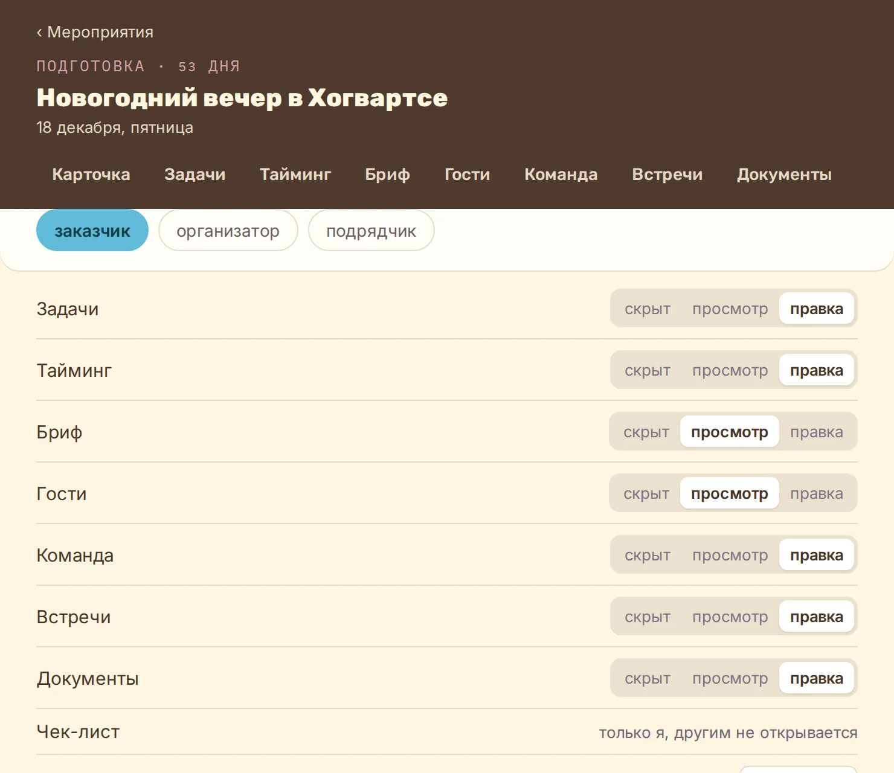Set Тайминг access to просмотр

click(730, 370)
